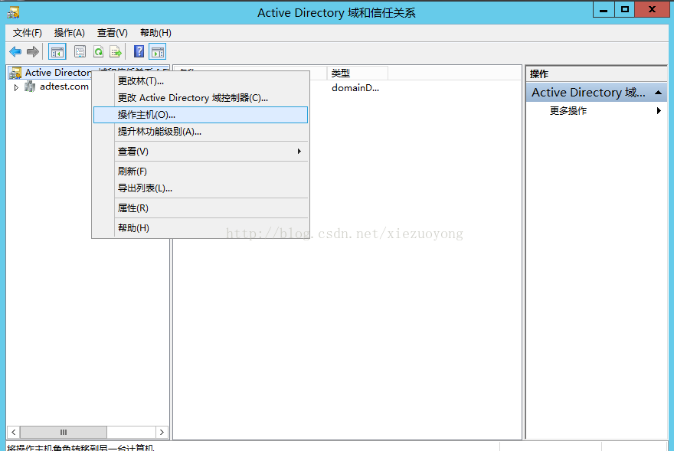
Task: Choose 导出列表(L)... from context menu
Action: 201,188
